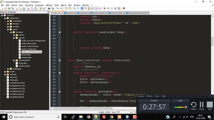
Task: Click the Save Recorded Macro icon
Action: (x=119, y=8)
